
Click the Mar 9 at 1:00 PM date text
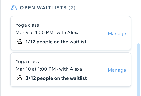35,32
